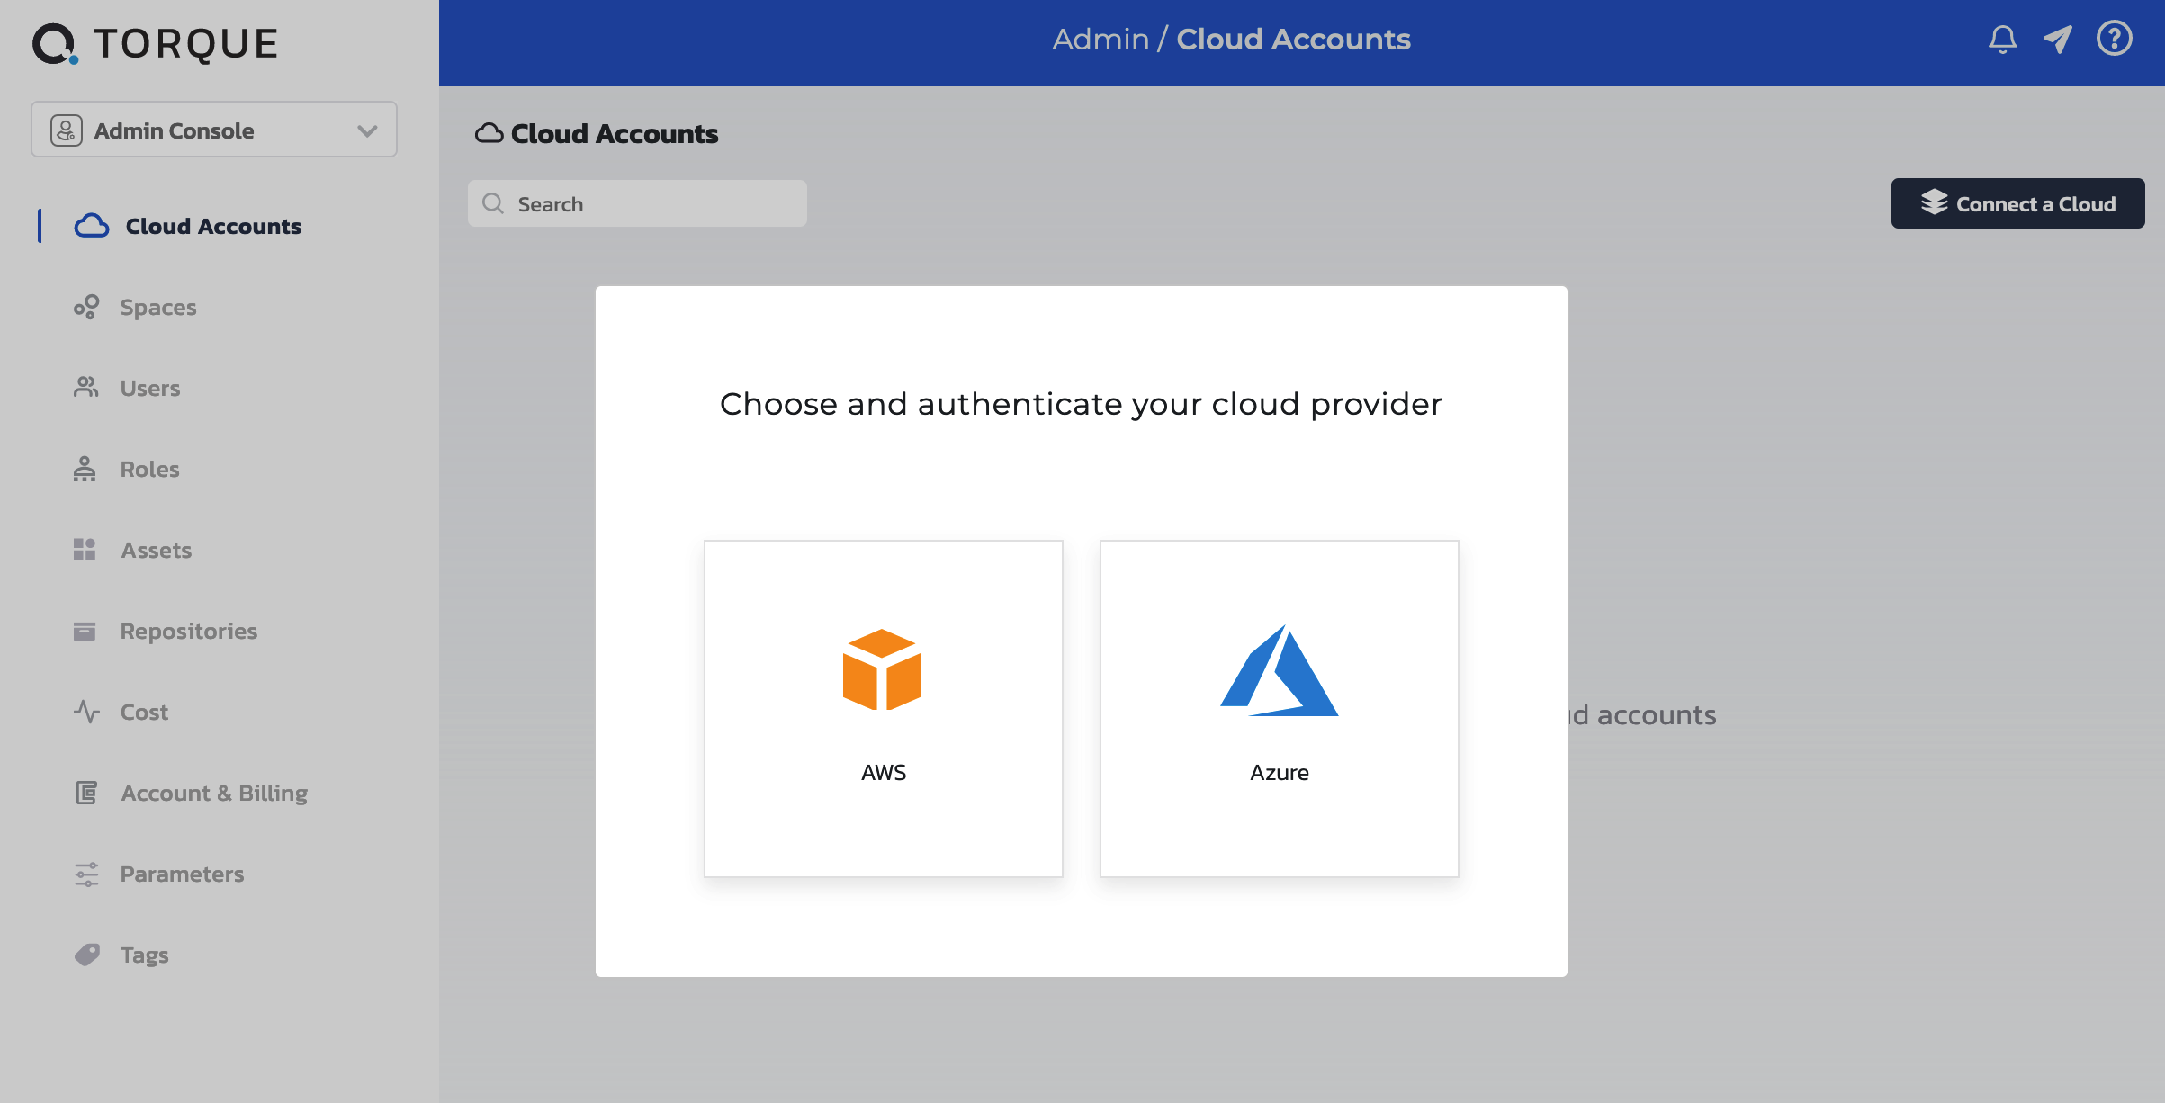The width and height of the screenshot is (2165, 1103).
Task: Click the Cloud Accounts sidebar cloud icon
Action: (x=92, y=226)
